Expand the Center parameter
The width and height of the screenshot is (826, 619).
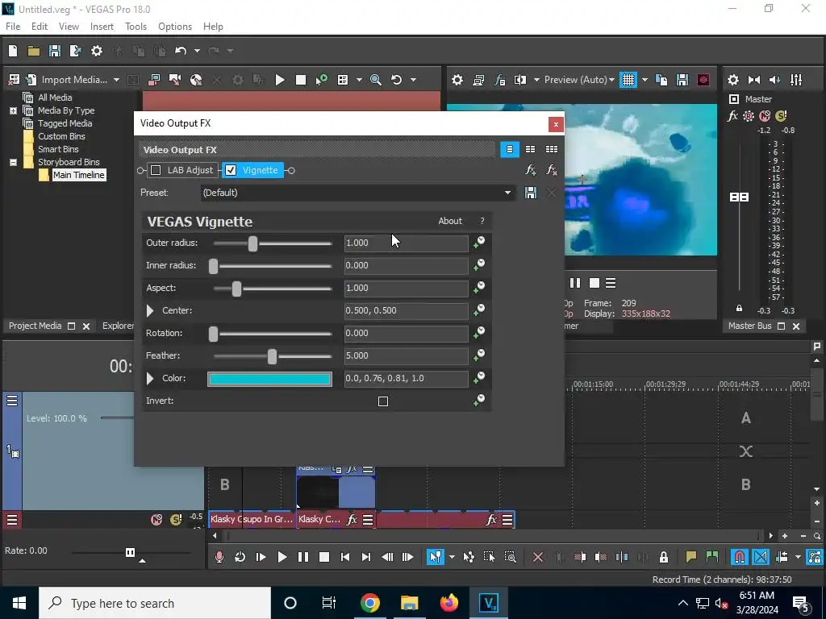(x=150, y=310)
